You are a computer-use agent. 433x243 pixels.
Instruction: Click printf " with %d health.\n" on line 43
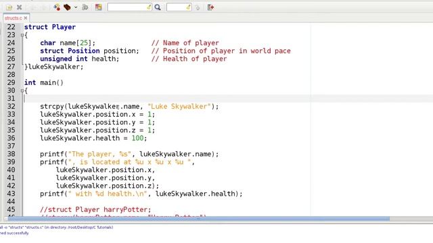click(141, 194)
